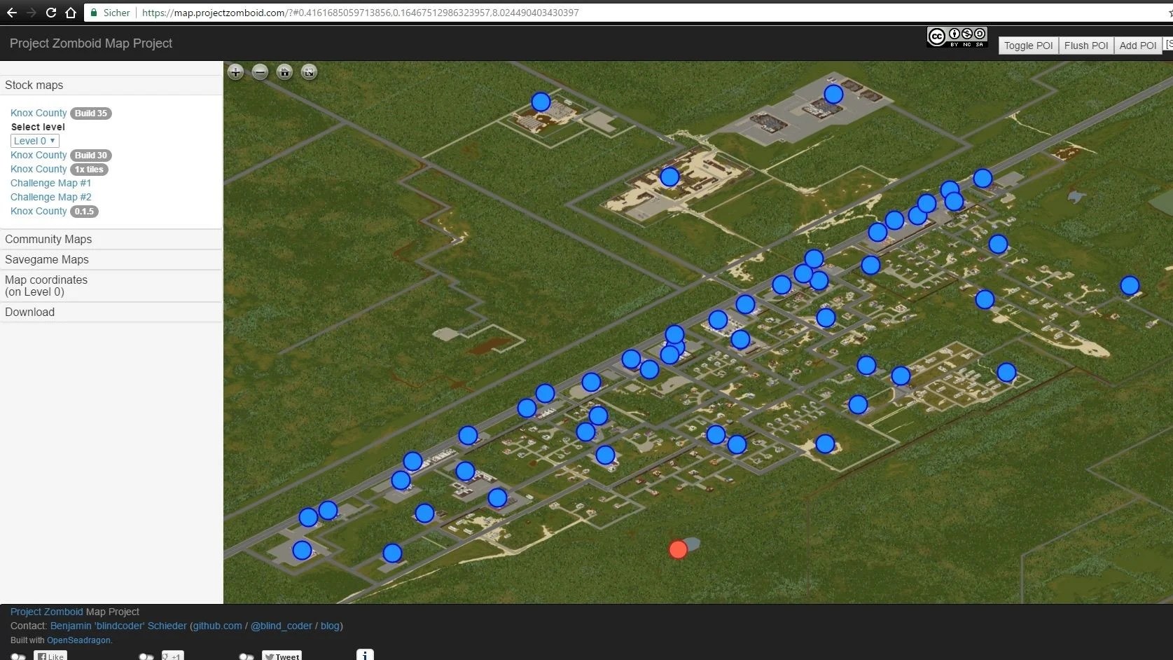Viewport: 1173px width, 660px height.
Task: Select the blue POI marker near the prison complex
Action: (669, 177)
